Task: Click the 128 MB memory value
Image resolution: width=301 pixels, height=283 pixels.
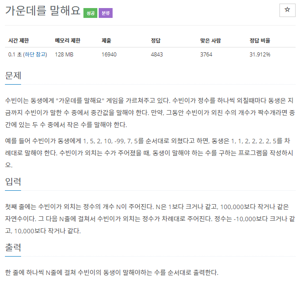Action: [64, 55]
